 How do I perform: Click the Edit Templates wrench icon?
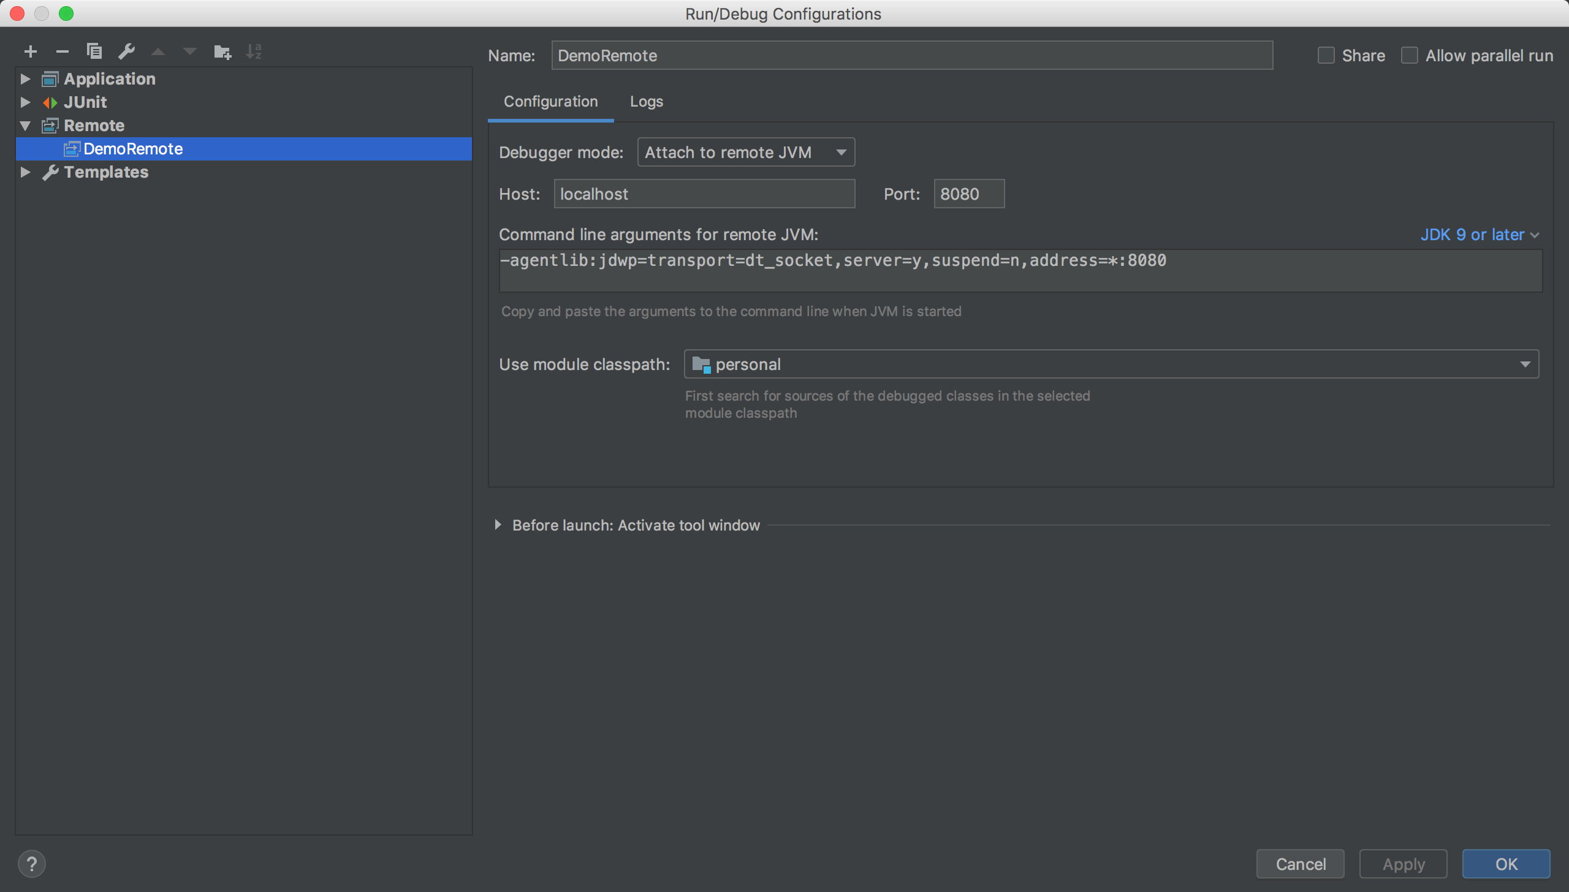pos(126,51)
